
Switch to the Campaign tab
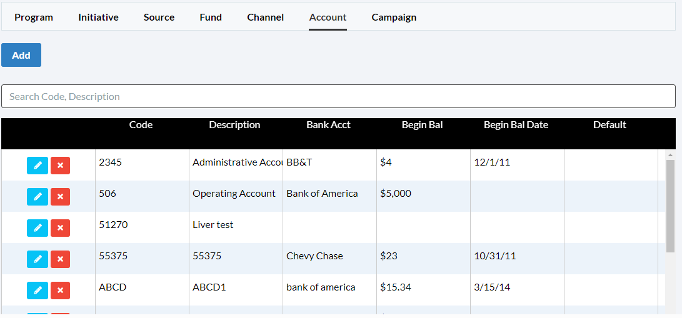[x=394, y=17]
